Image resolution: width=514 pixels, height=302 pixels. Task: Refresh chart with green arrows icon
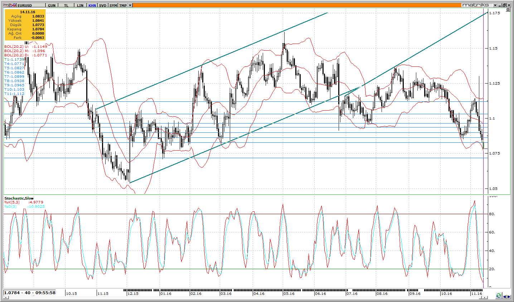(x=499, y=296)
